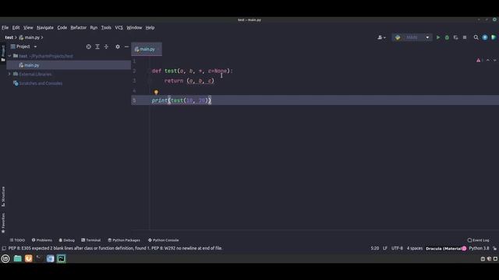Open the Window menu

134,28
